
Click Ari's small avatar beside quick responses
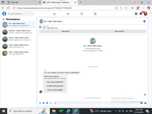point(41,92)
